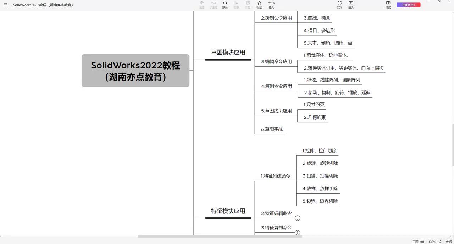This screenshot has width=454, height=244.
Task: Click the Subtopic (子主题) toolbar icon
Action: pyautogui.click(x=214, y=5)
